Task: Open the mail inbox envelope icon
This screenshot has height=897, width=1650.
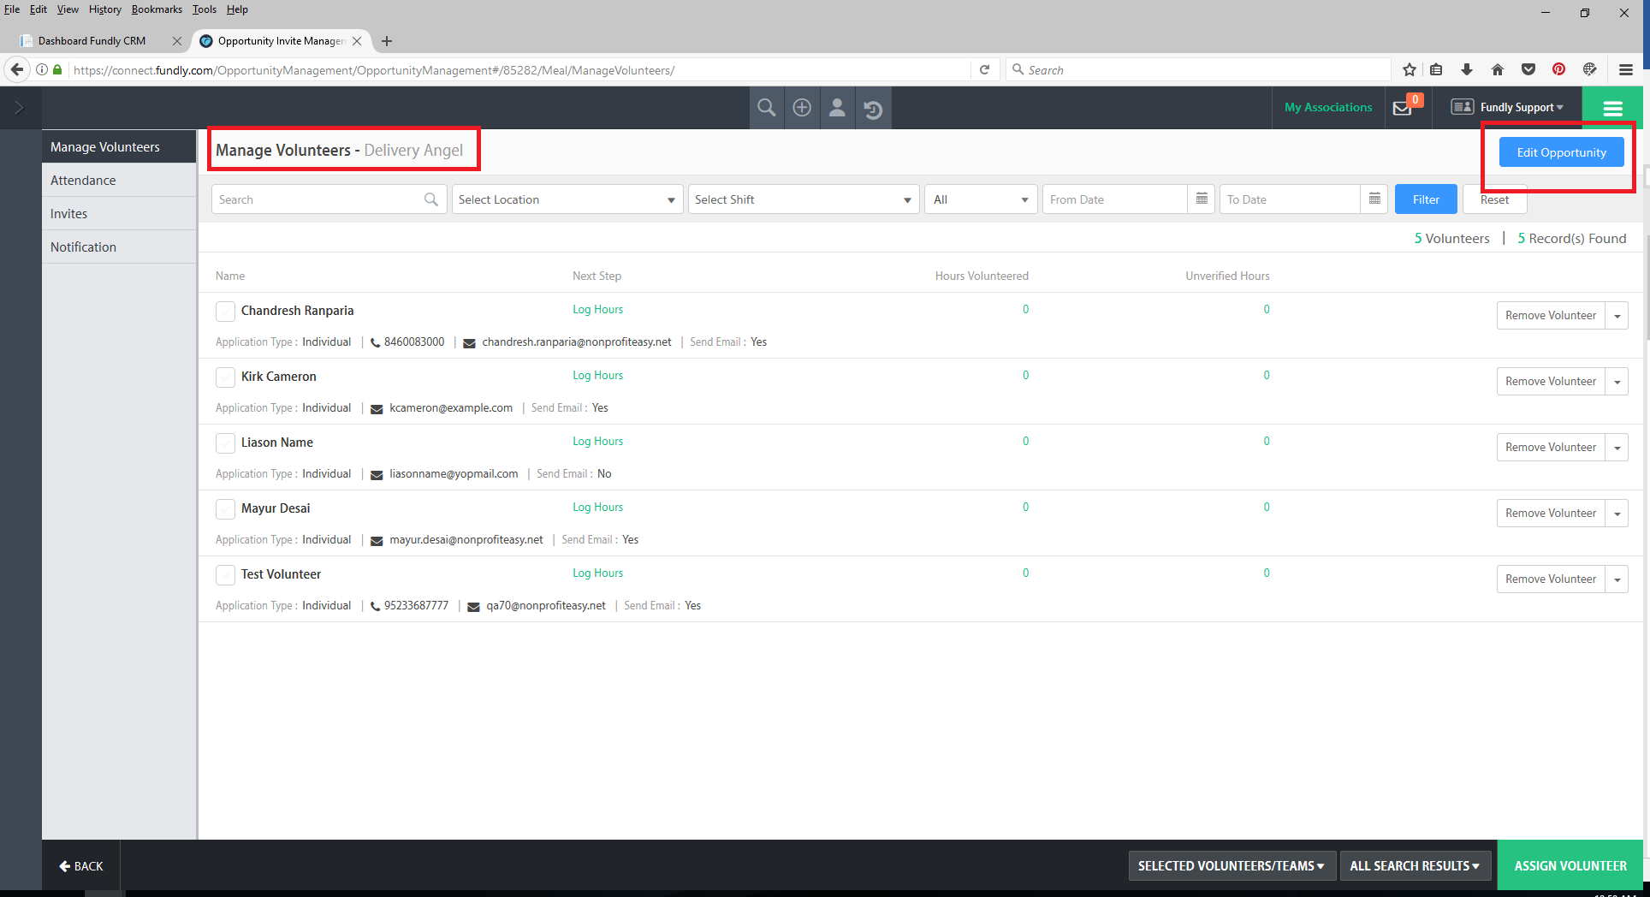Action: tap(1403, 108)
